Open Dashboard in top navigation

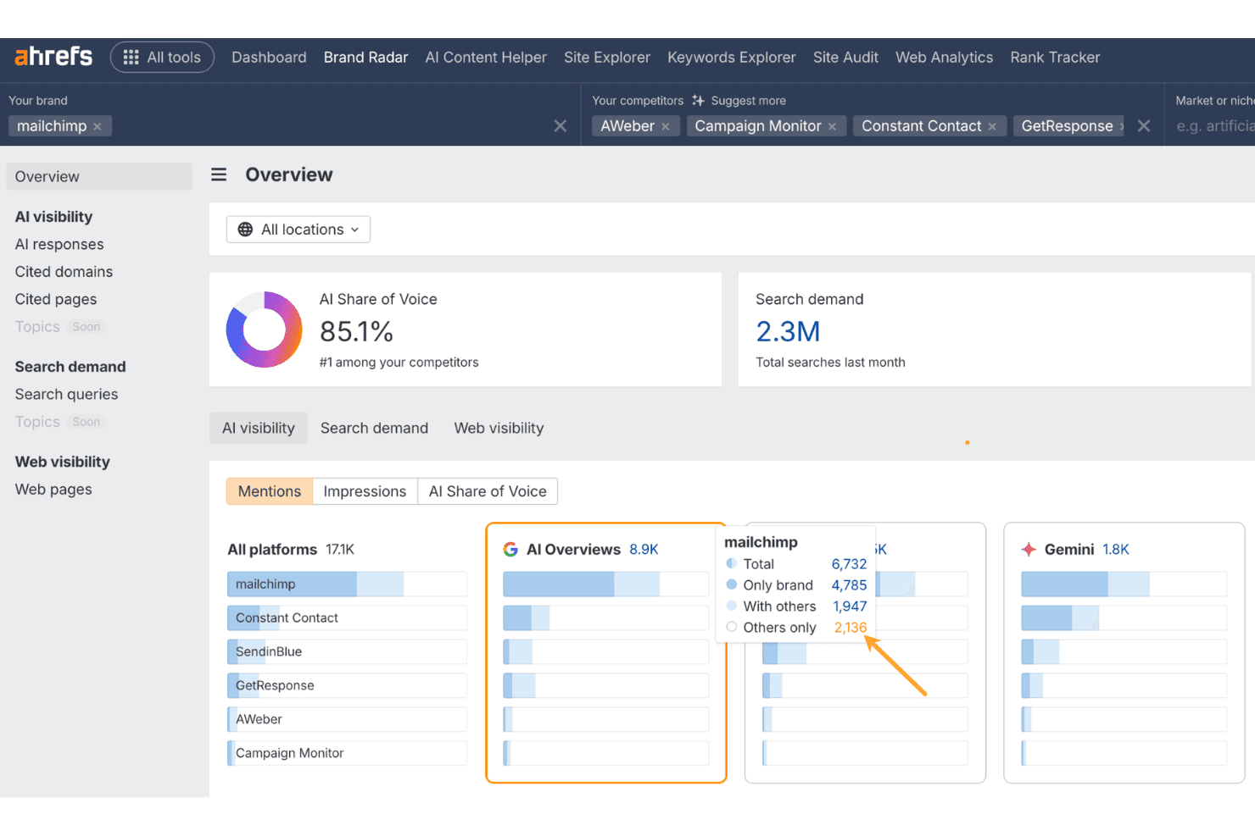[x=269, y=58]
